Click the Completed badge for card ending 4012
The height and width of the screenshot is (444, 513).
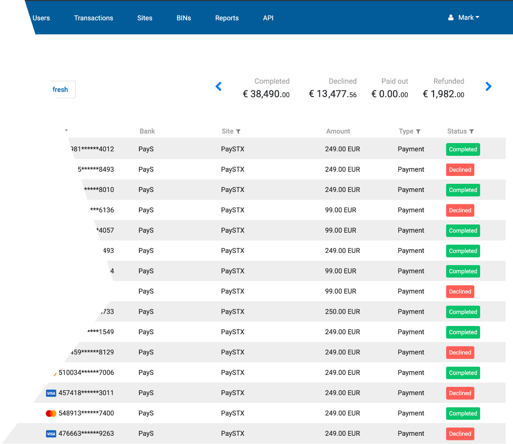click(463, 150)
